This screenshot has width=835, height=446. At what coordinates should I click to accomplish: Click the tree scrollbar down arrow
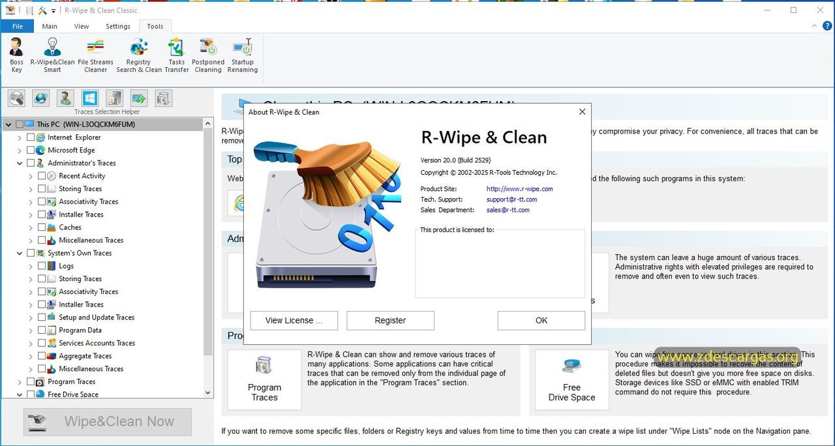208,393
